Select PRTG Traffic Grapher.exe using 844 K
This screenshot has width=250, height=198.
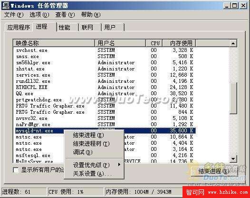coord(105,112)
